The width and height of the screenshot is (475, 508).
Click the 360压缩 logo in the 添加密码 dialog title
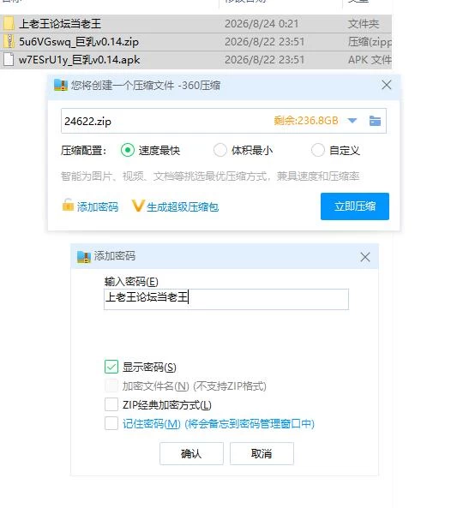84,257
